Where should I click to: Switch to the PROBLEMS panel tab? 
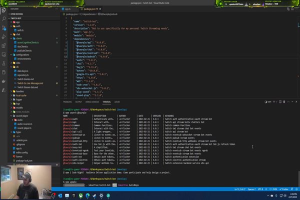(67, 102)
